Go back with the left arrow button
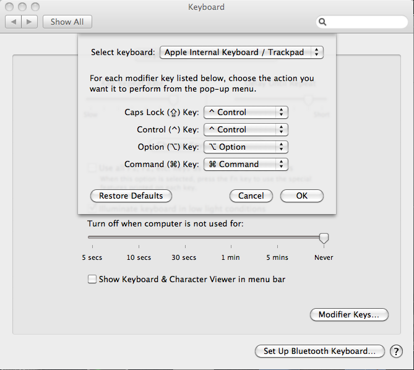The image size is (414, 370). click(13, 22)
